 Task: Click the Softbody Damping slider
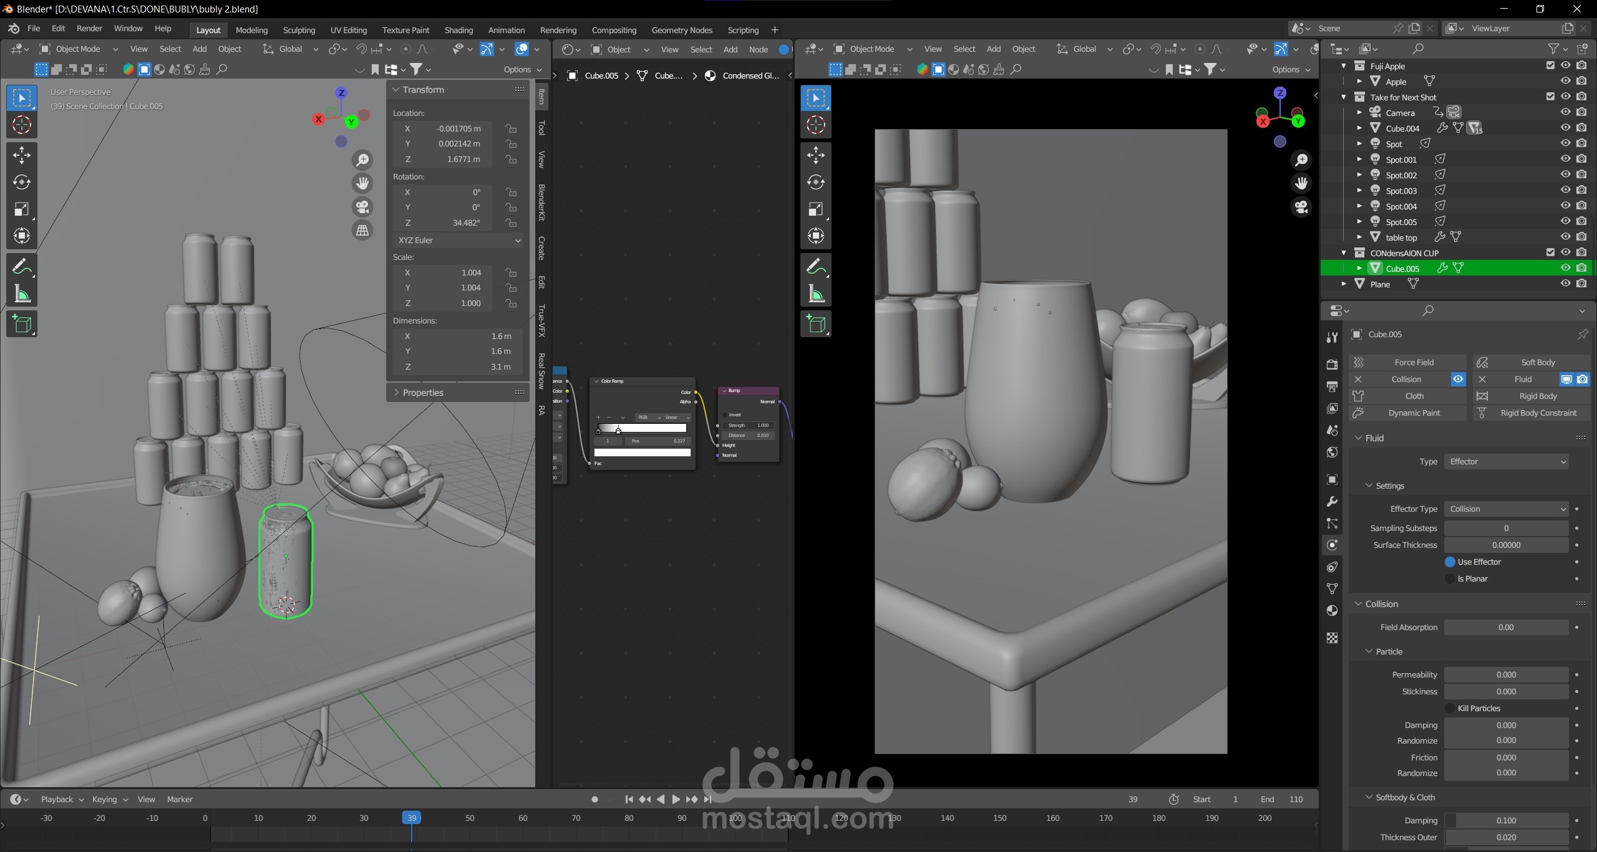tap(1506, 820)
